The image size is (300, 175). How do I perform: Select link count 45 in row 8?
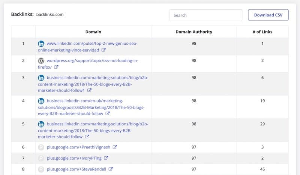click(262, 169)
